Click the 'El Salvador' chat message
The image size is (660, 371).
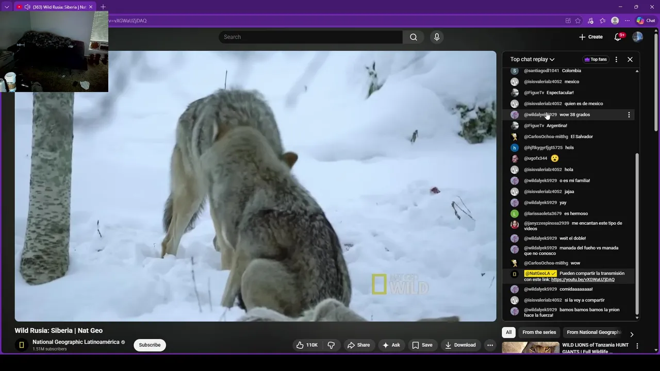tap(582, 137)
